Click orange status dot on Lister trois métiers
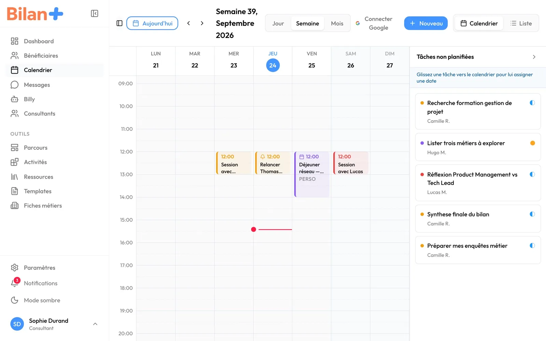Viewport: 546px width, 341px height. click(x=532, y=143)
